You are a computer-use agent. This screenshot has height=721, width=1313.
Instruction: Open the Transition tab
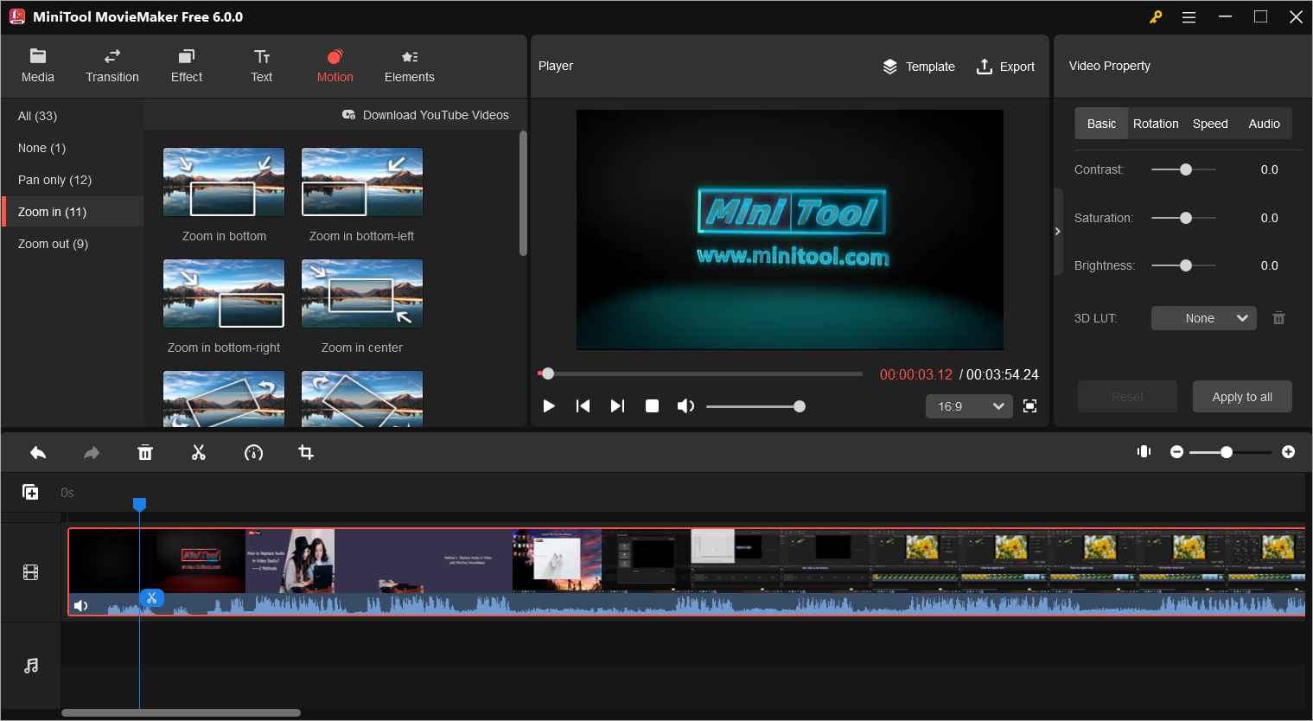pos(112,66)
